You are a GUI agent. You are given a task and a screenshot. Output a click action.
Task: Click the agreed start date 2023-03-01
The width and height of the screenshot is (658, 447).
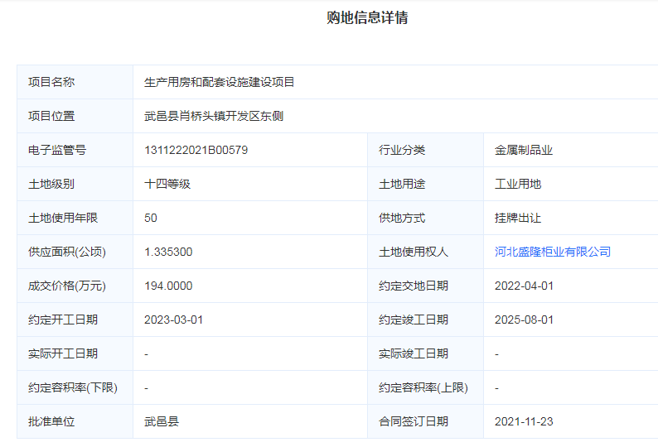(x=173, y=320)
